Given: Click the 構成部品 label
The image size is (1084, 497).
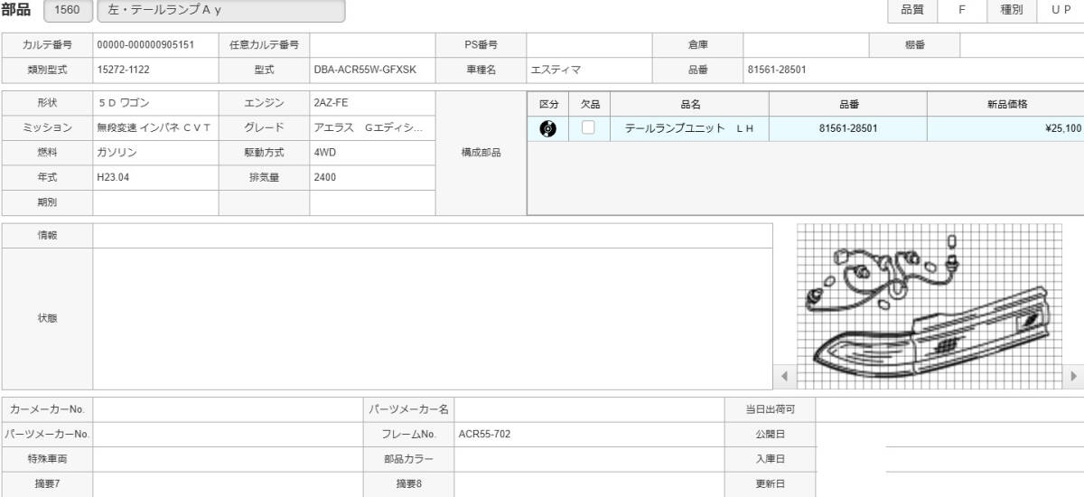Looking at the screenshot, I should (481, 153).
